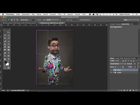
Task: Switch to the Kanäle tab
Action: pos(117,58)
